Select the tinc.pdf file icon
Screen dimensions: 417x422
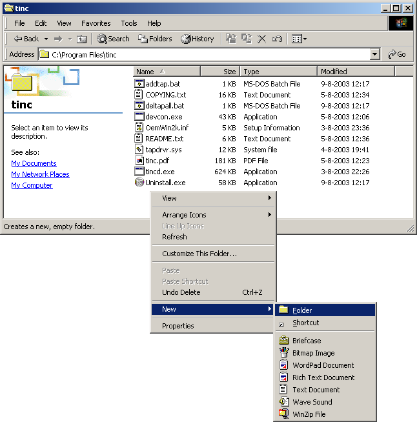(139, 161)
